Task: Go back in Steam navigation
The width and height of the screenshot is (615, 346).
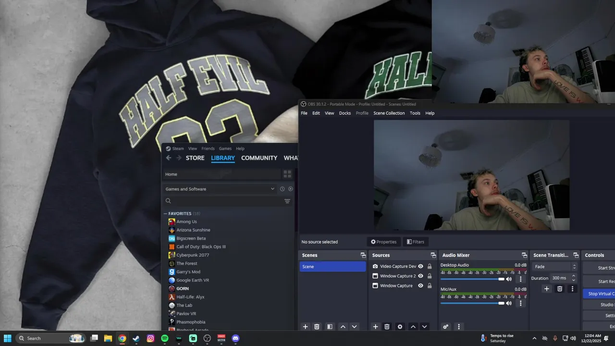Action: (168, 158)
